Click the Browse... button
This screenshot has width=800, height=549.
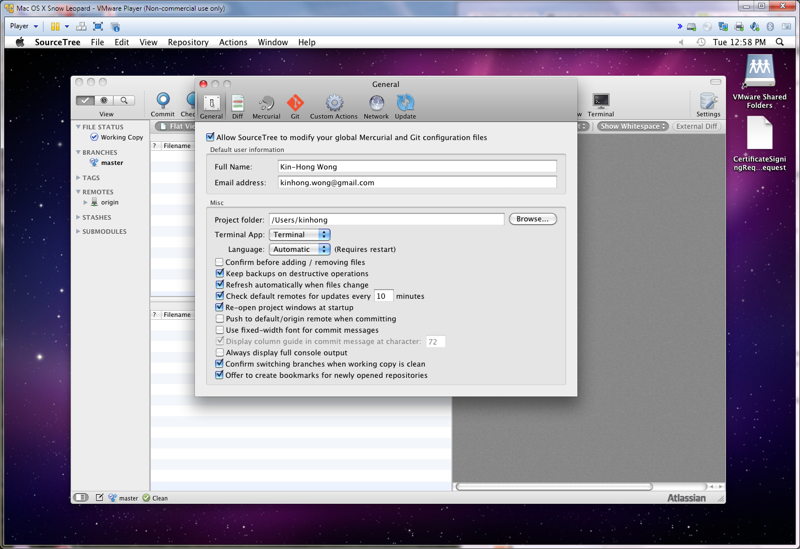pyautogui.click(x=533, y=219)
